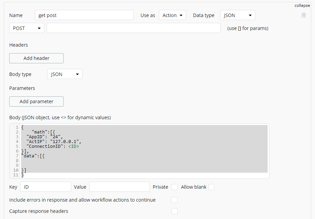Enable the Allow blank checkbox

211,187
